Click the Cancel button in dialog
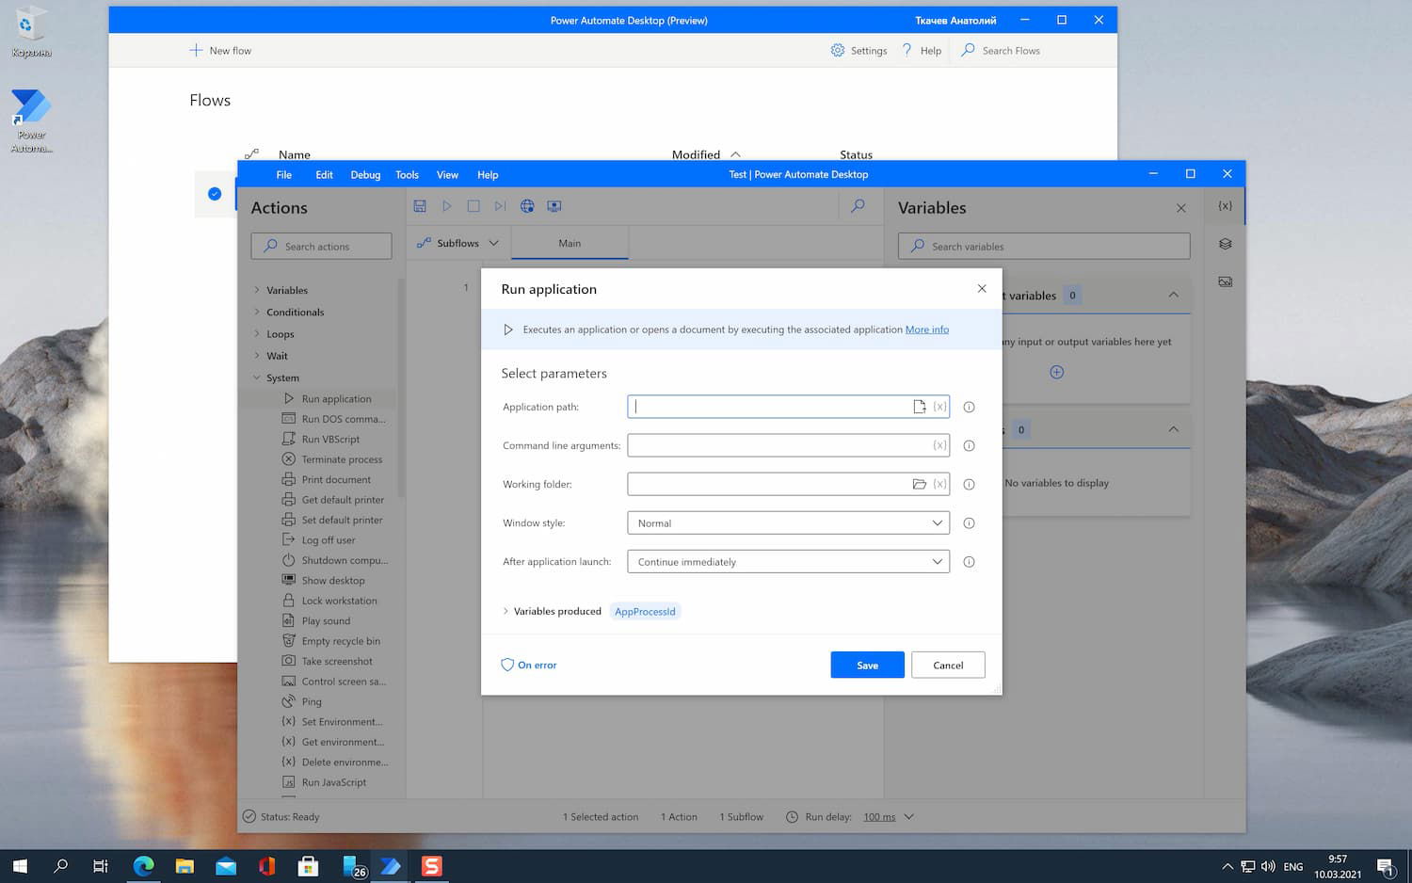 point(948,665)
